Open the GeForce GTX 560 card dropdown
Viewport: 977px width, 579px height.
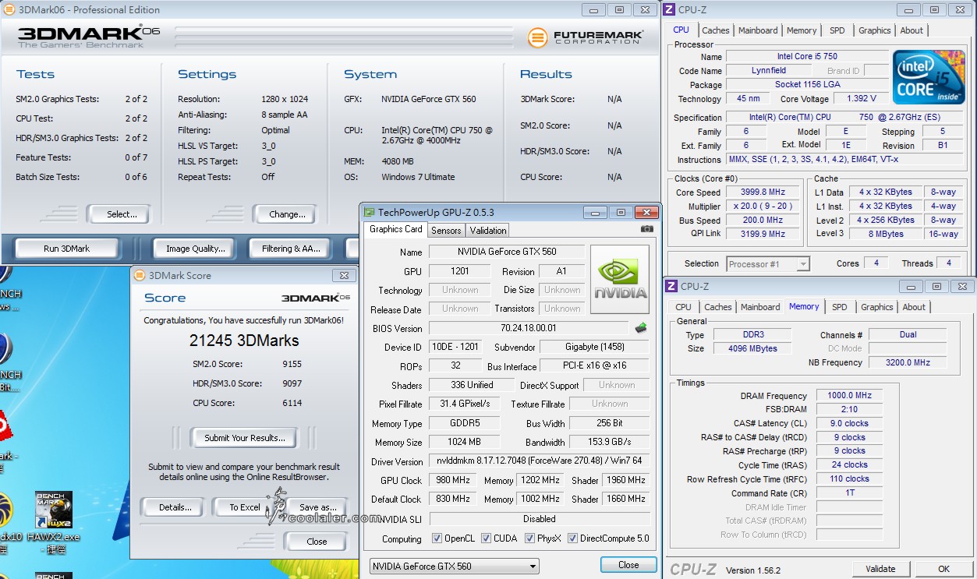coord(455,567)
